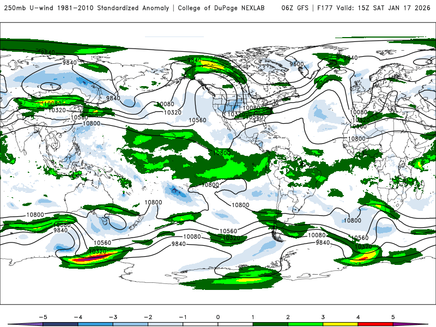Click the yellow anomaly core over Alaska

pos(211,65)
